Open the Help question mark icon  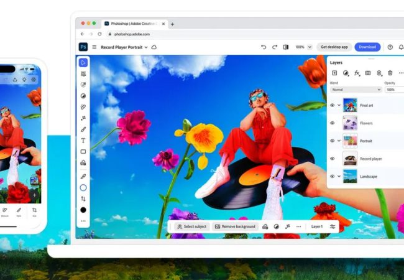(390, 47)
